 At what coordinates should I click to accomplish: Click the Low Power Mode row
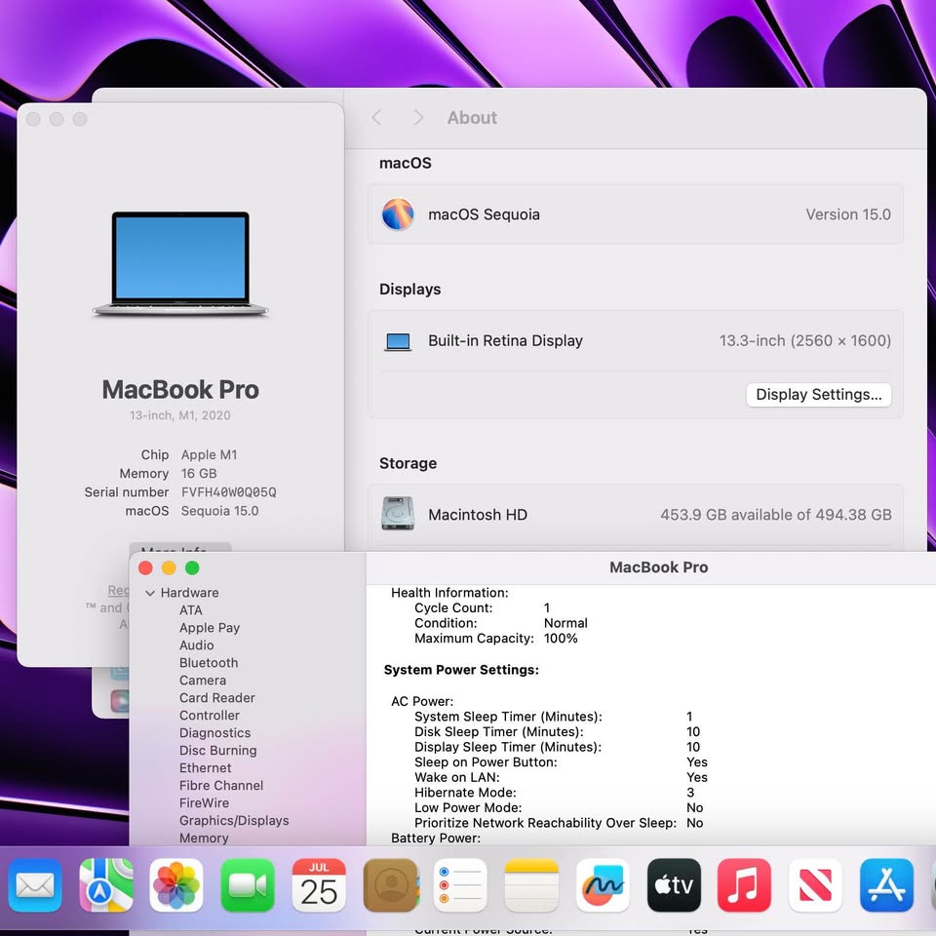tap(559, 807)
